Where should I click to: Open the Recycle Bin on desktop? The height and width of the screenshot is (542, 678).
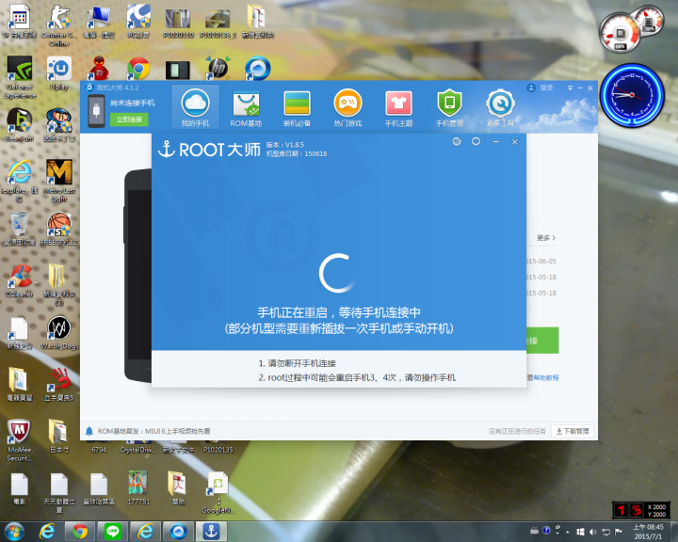[x=20, y=229]
